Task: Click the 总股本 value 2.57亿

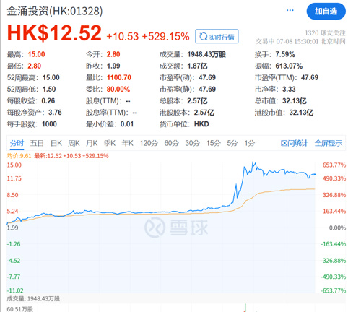Action: [x=197, y=101]
